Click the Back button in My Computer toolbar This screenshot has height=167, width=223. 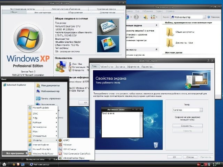128,17
